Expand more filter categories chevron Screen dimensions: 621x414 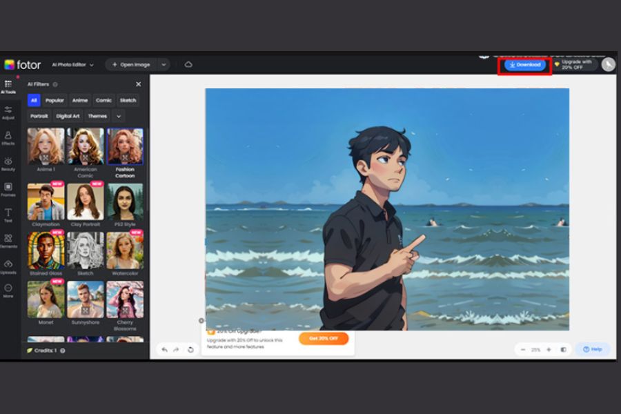pyautogui.click(x=119, y=116)
